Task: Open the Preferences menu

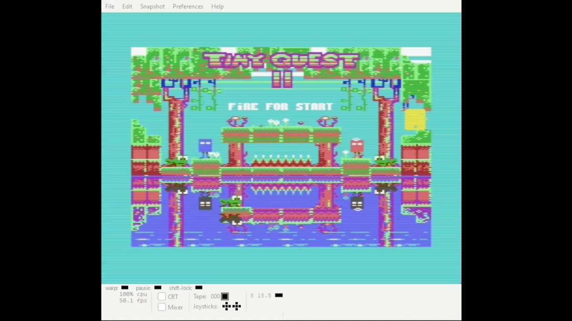Action: (188, 6)
